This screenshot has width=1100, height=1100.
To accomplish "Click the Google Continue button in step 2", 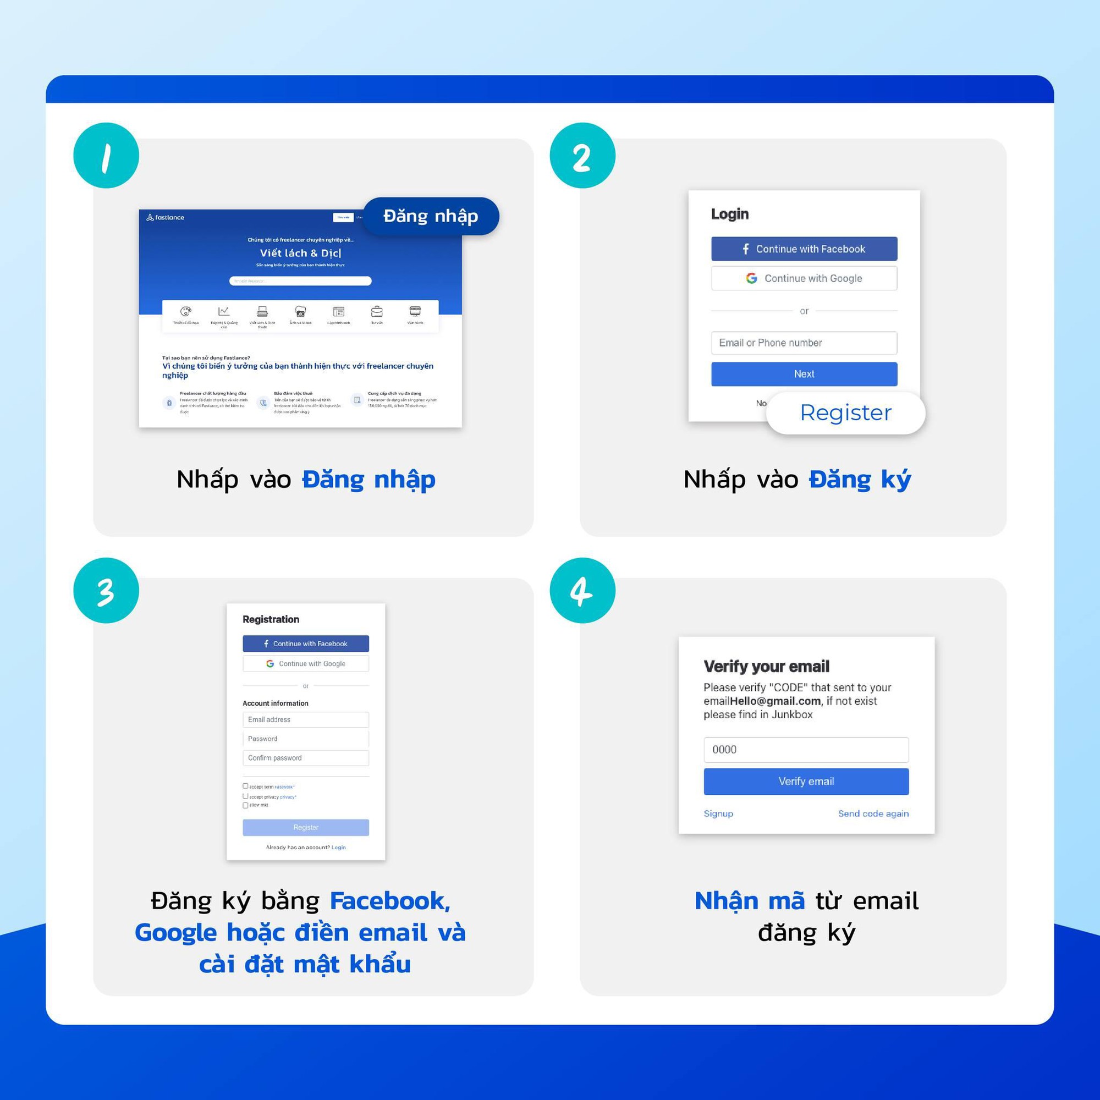I will point(806,278).
